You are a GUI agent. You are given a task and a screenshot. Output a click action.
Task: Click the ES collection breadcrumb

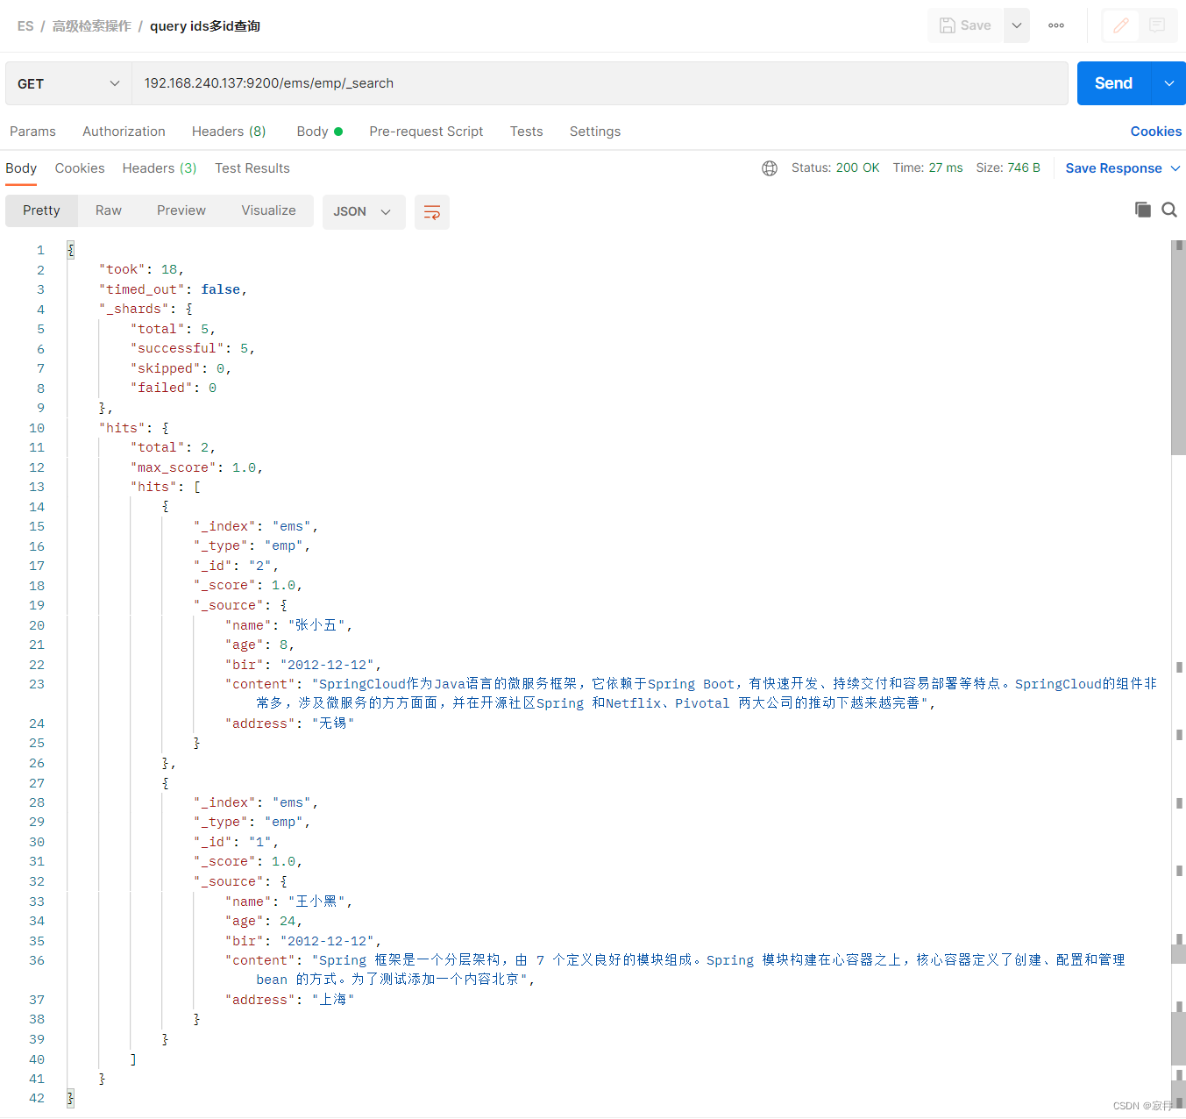[25, 26]
